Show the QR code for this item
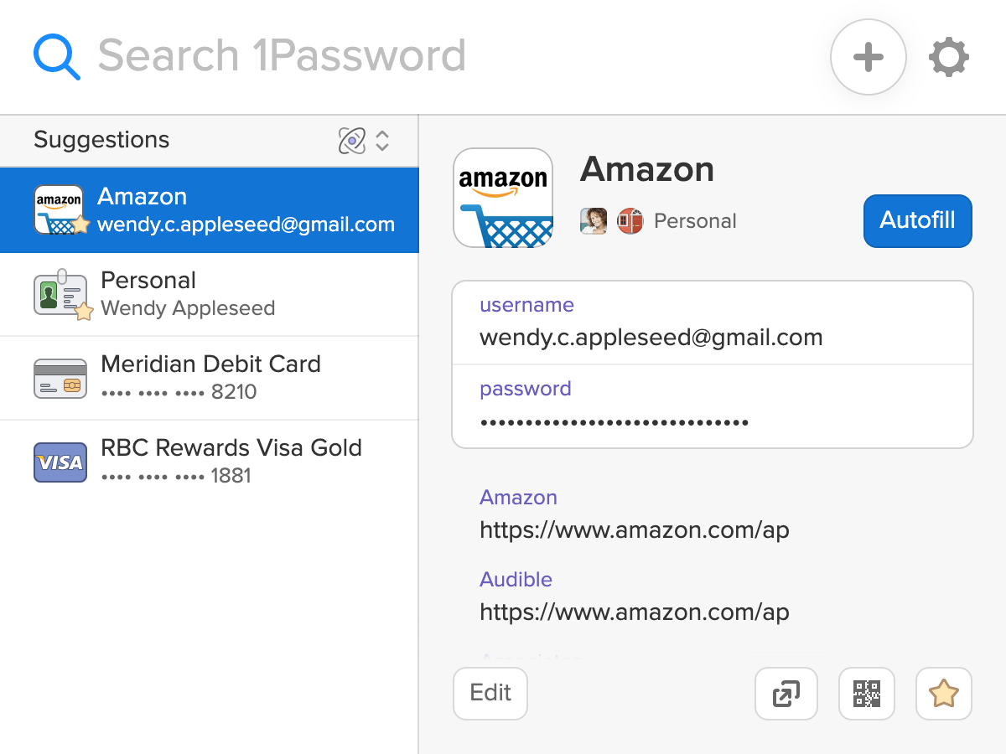This screenshot has width=1006, height=754. [867, 694]
